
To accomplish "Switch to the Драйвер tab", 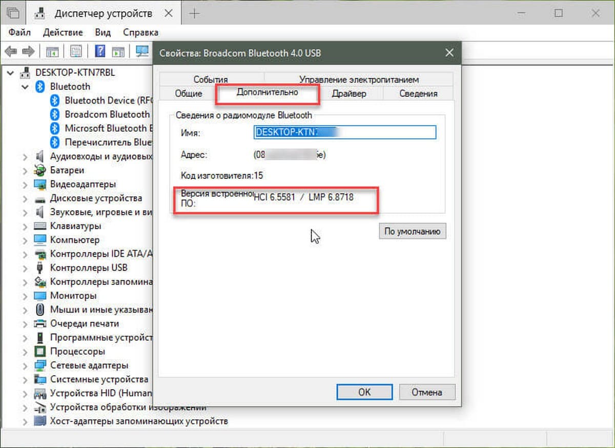I will pyautogui.click(x=348, y=93).
